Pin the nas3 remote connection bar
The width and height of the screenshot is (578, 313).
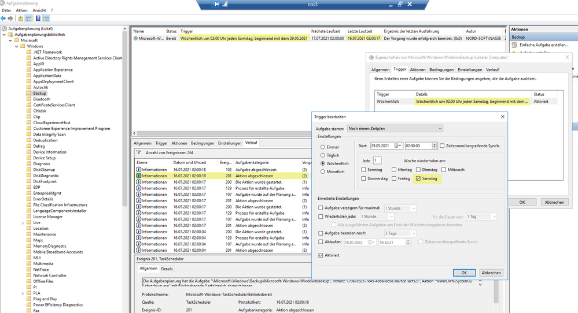pos(216,5)
